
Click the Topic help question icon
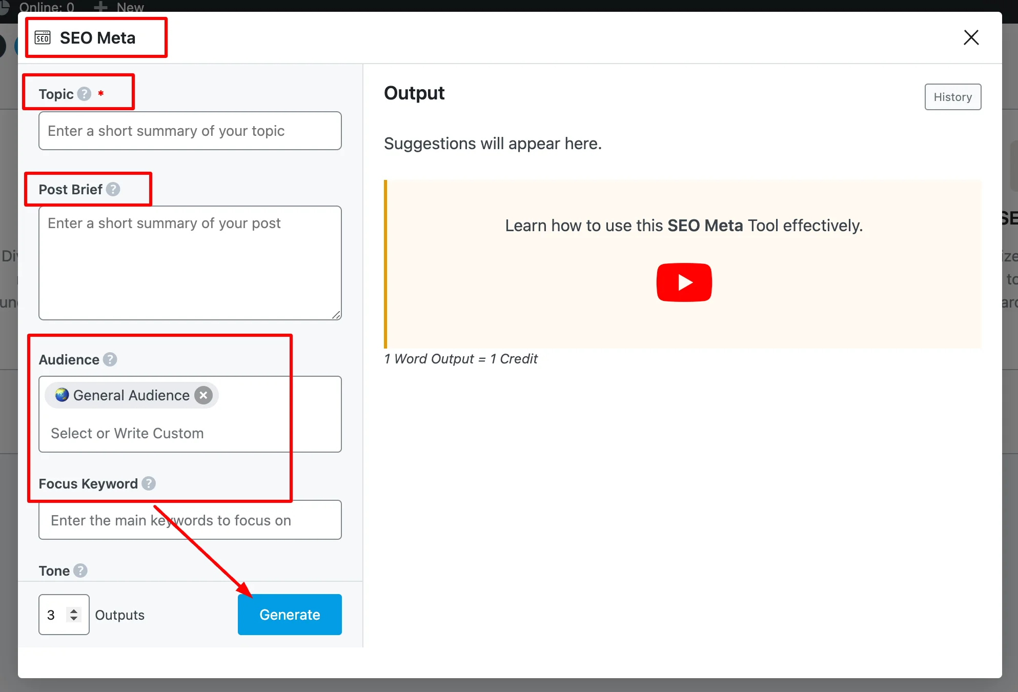[x=84, y=94]
